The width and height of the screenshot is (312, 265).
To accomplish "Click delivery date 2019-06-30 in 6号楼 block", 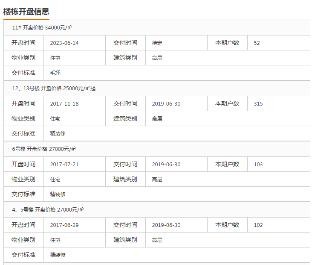I will (166, 164).
